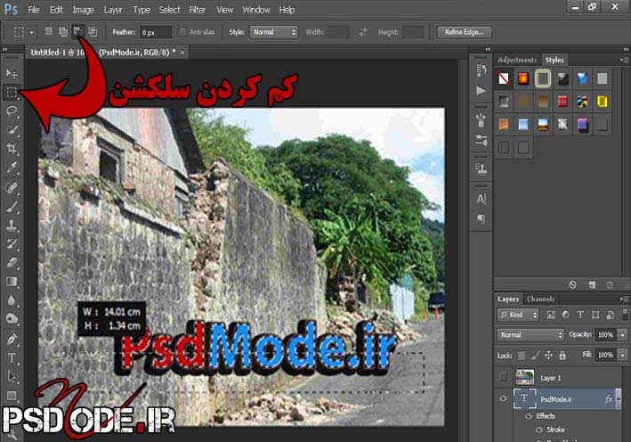The height and width of the screenshot is (442, 631).
Task: Open the Actions panel play icon
Action: pyautogui.click(x=481, y=91)
